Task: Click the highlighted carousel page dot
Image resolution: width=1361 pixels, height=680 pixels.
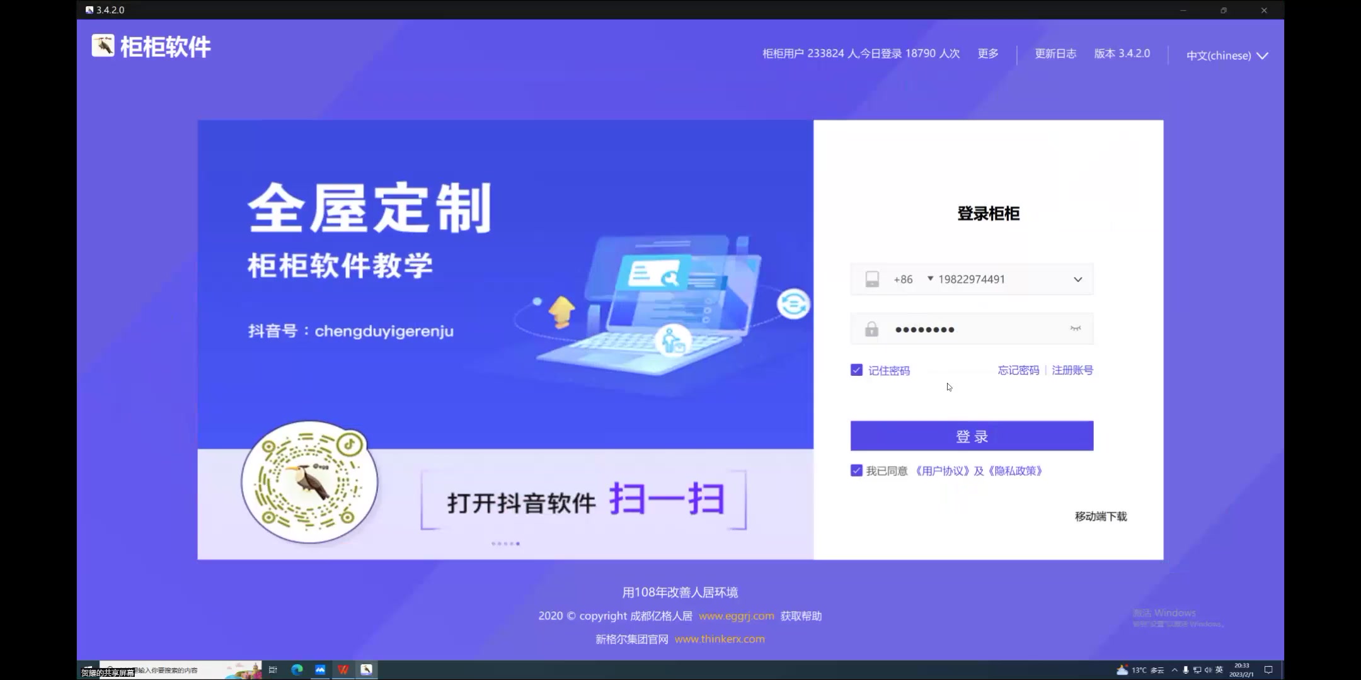Action: pos(518,543)
